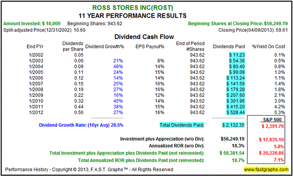Select the 18.3% annualized ROR value
Screen dimensions: 293x176
click(x=238, y=146)
